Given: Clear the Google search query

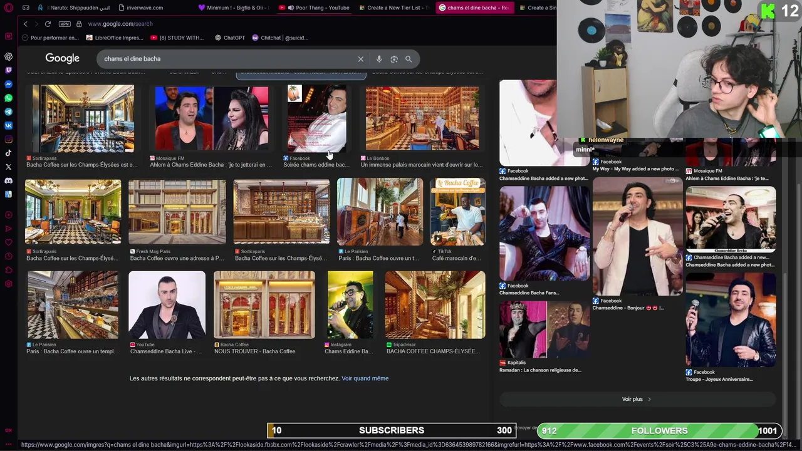Looking at the screenshot, I should point(361,59).
